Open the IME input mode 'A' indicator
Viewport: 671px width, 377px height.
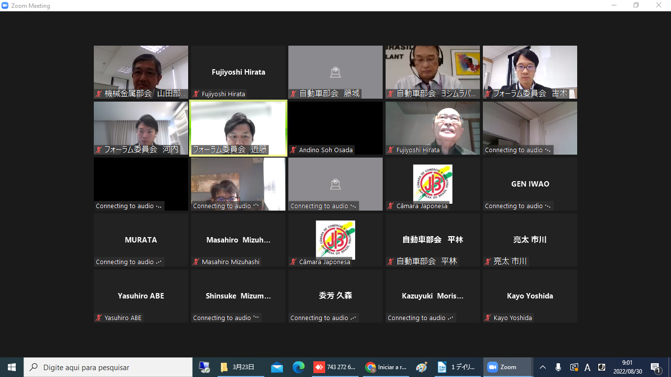pyautogui.click(x=587, y=367)
